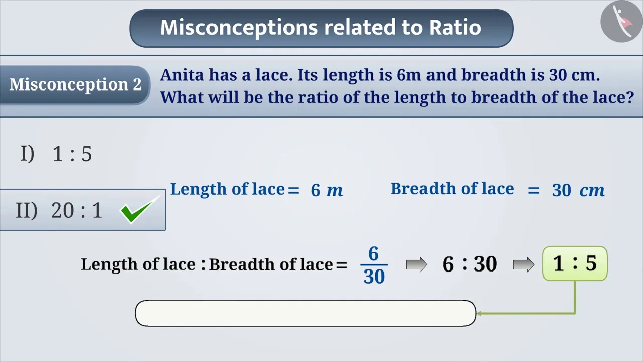Click the empty rounded text box
This screenshot has width=643, height=362.
305,313
